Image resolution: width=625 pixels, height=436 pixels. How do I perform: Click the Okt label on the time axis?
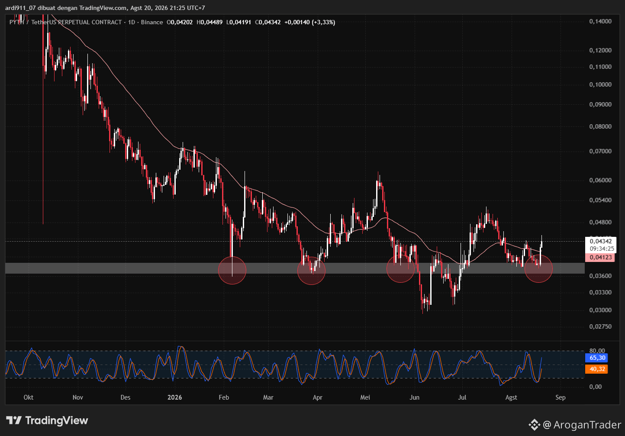click(x=29, y=397)
